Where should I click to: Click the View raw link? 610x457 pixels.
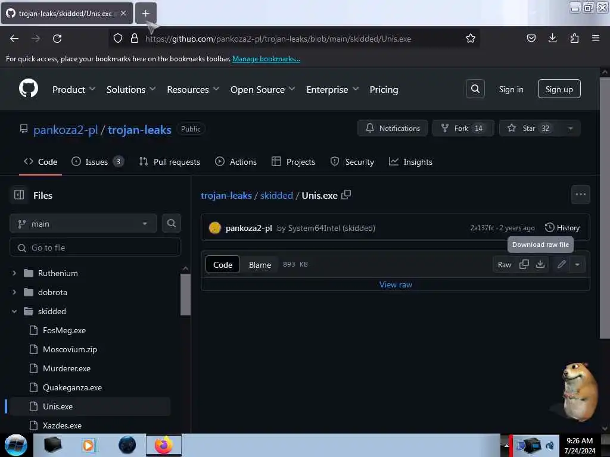pos(396,284)
